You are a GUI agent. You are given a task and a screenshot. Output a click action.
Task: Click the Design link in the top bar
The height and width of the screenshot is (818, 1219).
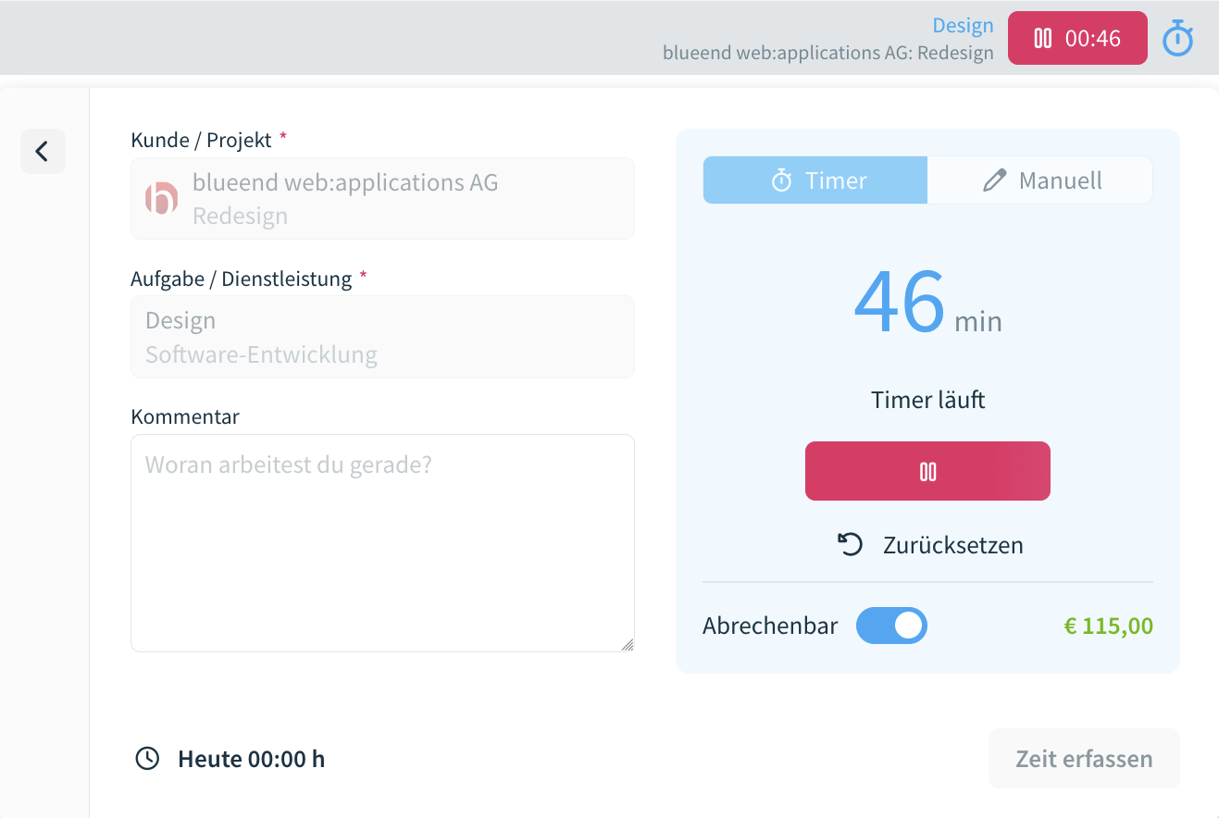963,26
